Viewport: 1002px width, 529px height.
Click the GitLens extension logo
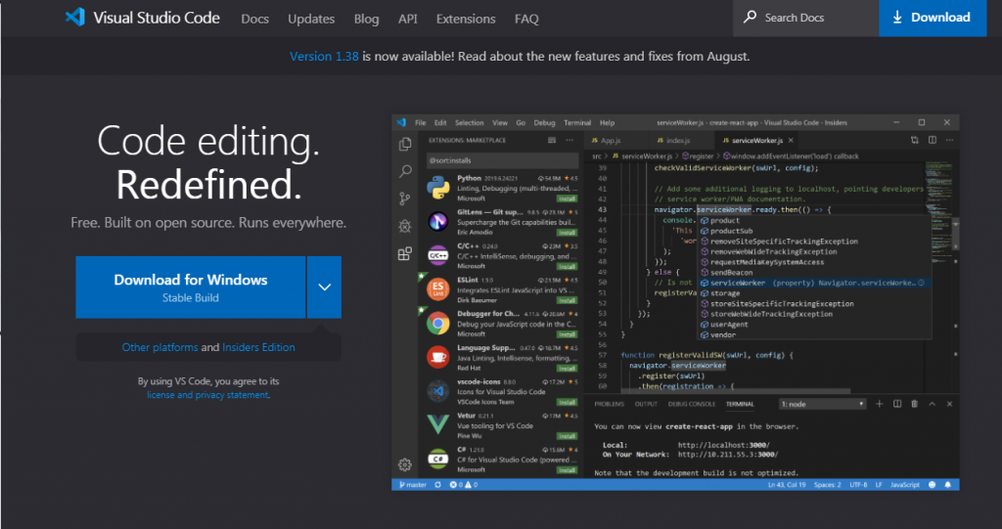point(438,222)
